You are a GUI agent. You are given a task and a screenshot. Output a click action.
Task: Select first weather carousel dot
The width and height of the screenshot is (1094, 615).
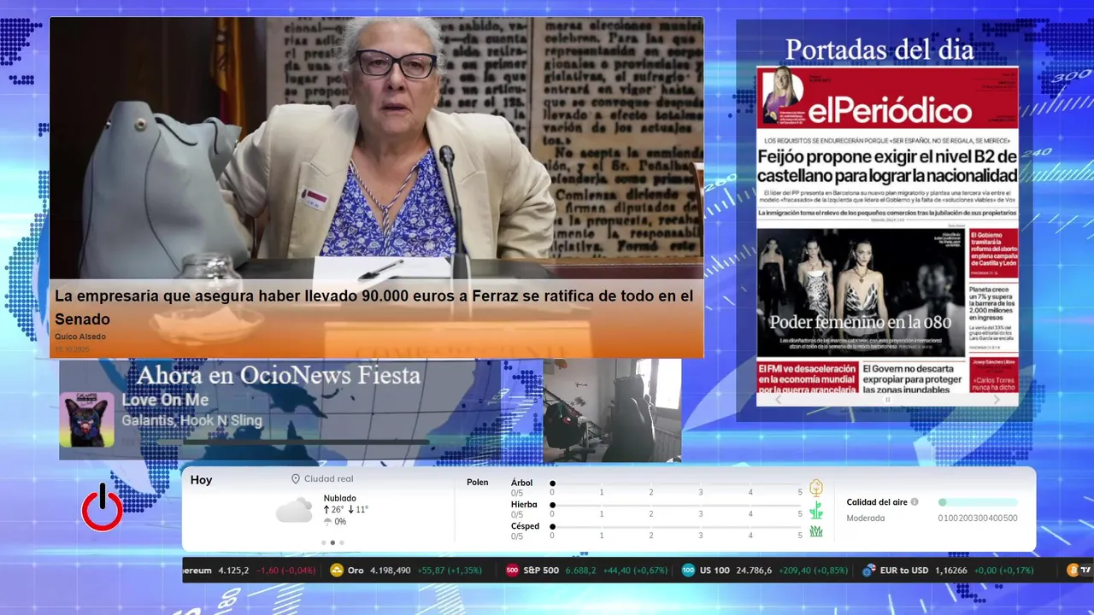point(323,542)
